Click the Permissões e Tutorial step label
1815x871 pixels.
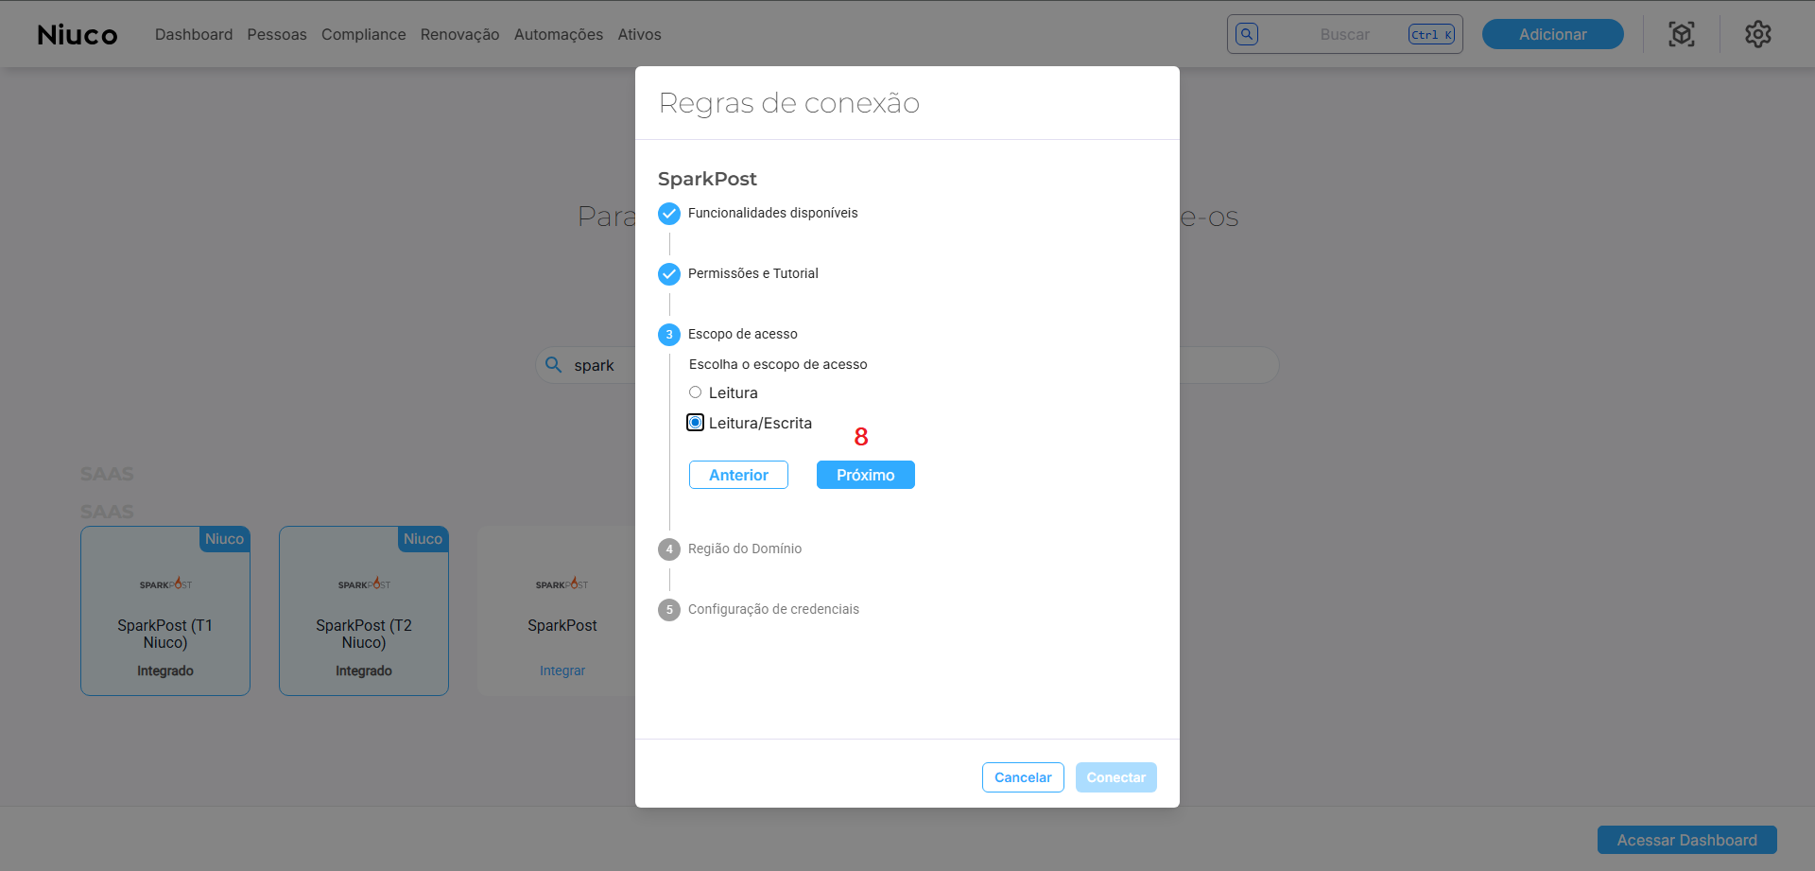tap(753, 273)
